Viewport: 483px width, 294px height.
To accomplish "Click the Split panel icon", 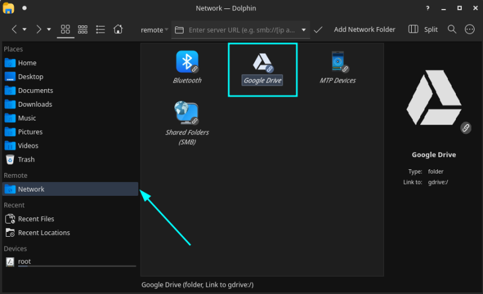I will [x=413, y=30].
